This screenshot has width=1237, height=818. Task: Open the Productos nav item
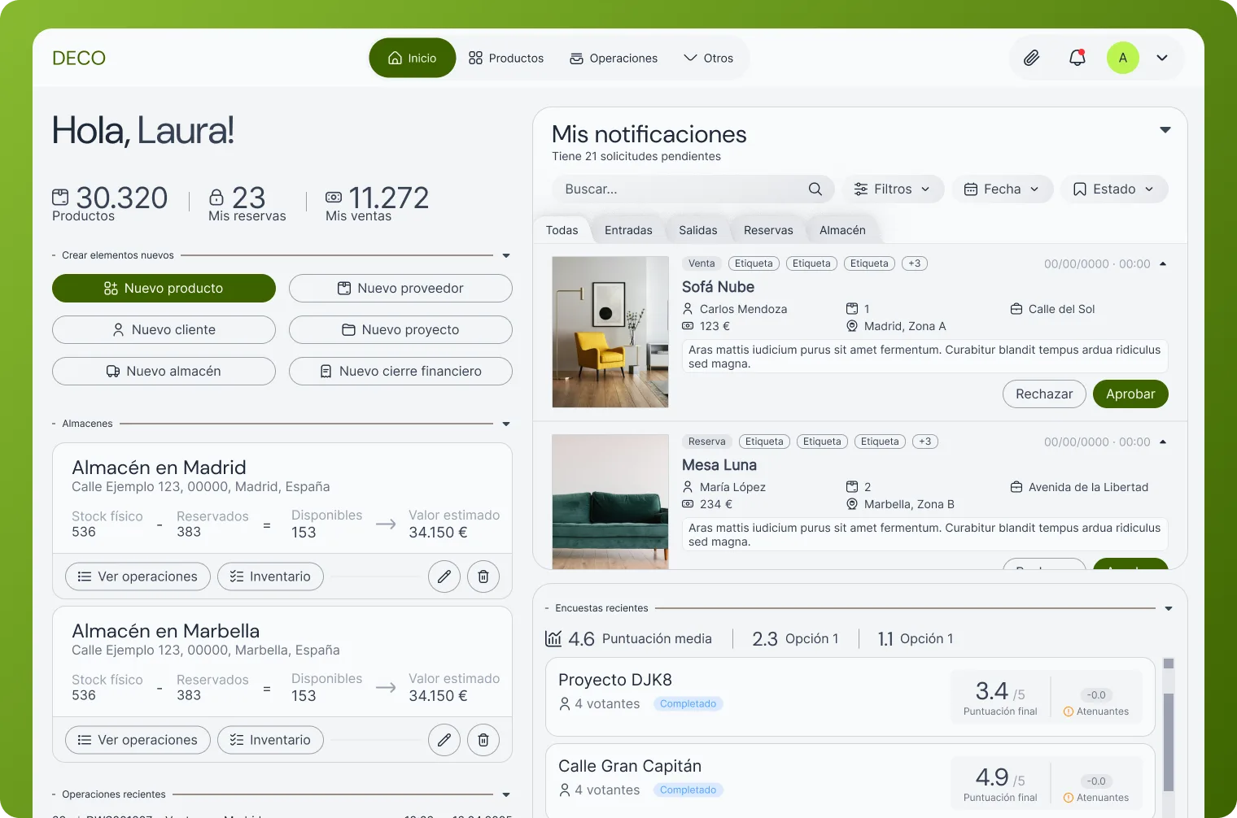[x=506, y=58]
